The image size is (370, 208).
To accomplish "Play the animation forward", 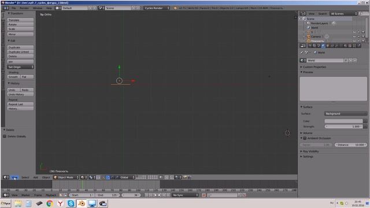I will click(x=160, y=195).
